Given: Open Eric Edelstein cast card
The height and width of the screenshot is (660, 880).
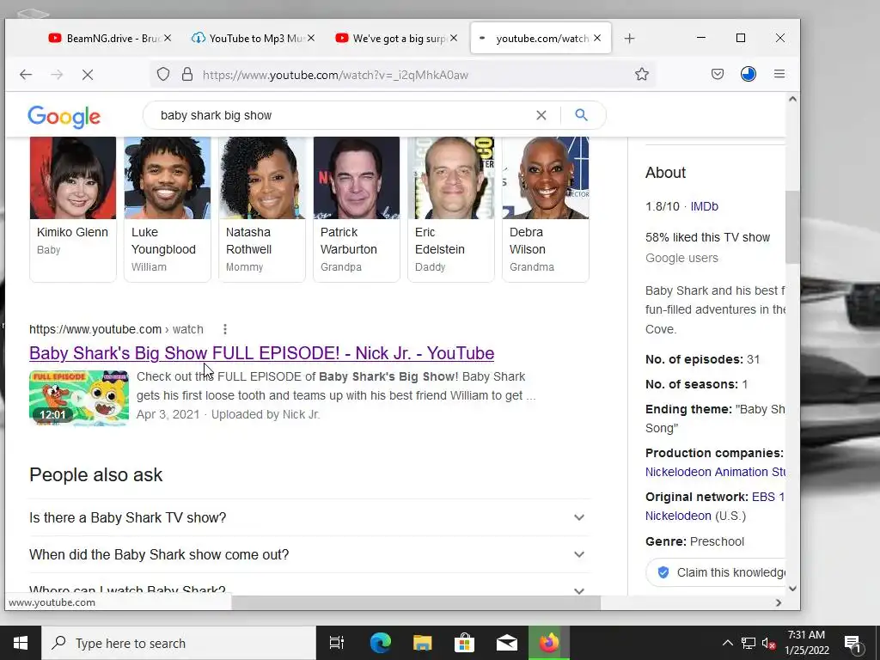Looking at the screenshot, I should pyautogui.click(x=451, y=209).
